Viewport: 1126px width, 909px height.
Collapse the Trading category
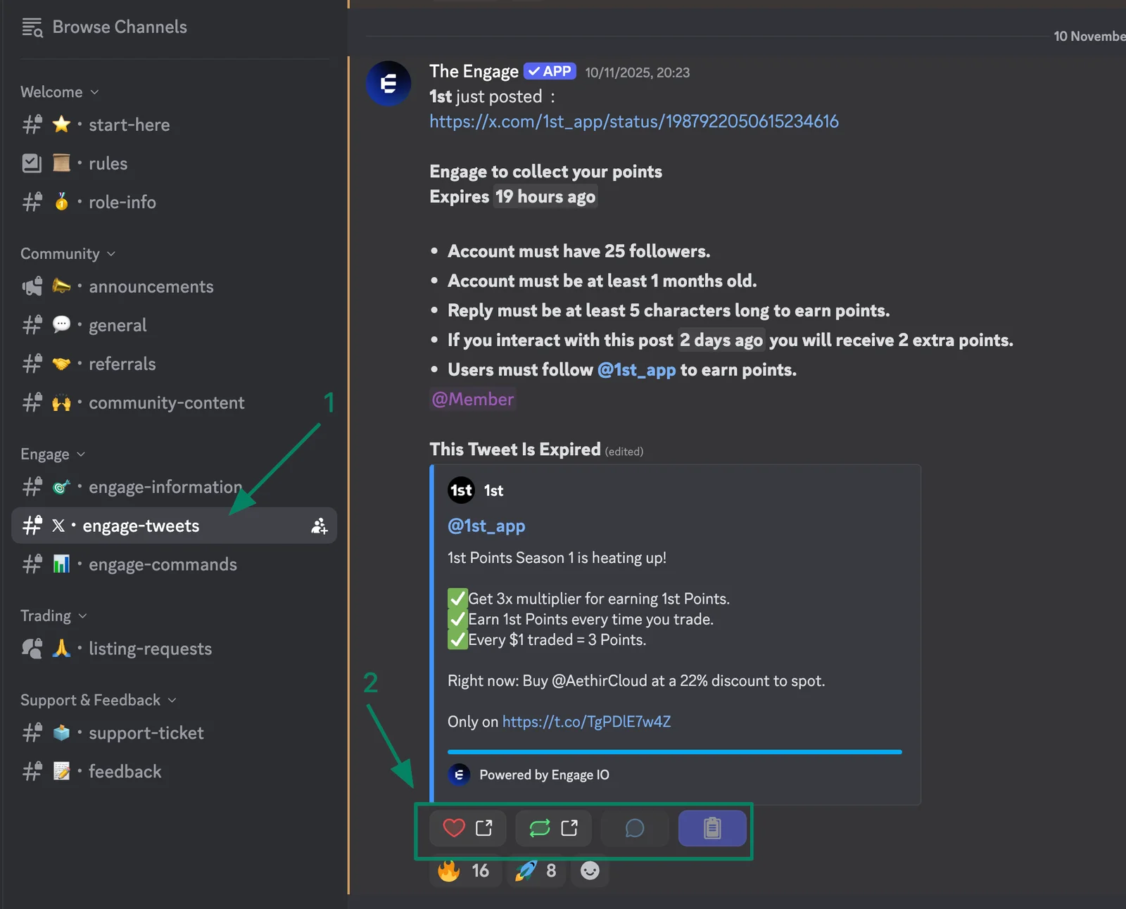pyautogui.click(x=54, y=616)
